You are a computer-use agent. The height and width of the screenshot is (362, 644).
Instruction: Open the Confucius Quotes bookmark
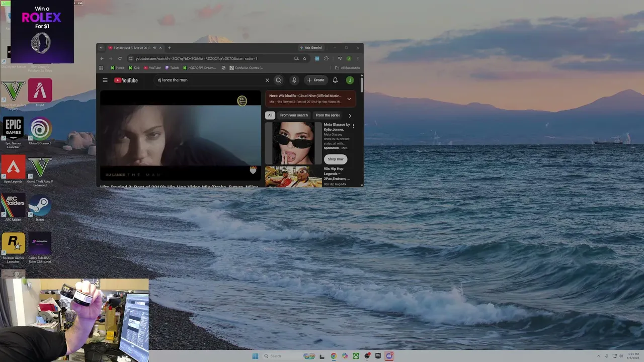coord(246,68)
